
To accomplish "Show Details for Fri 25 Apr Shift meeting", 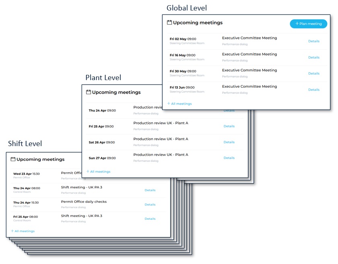I will pyautogui.click(x=150, y=219).
